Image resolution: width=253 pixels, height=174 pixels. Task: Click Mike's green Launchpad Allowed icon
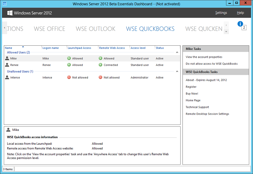(69, 58)
